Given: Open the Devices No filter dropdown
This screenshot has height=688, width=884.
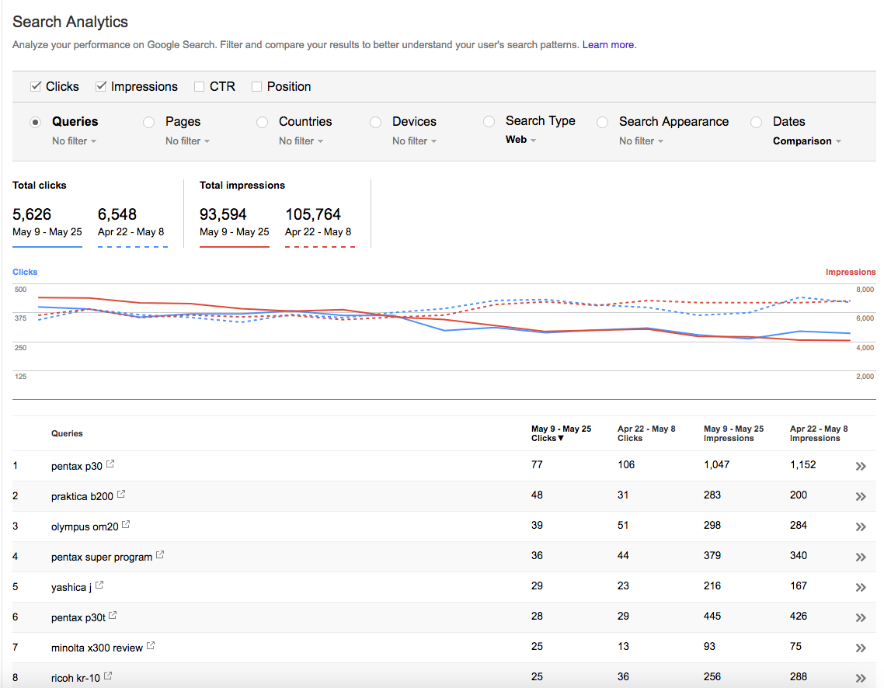Looking at the screenshot, I should pos(414,141).
